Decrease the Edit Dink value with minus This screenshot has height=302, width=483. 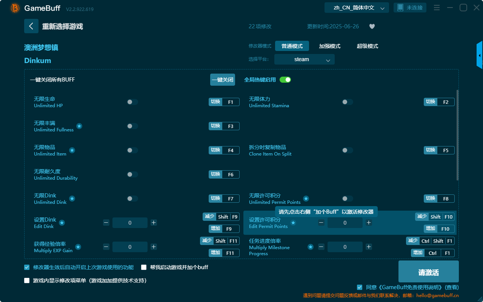click(106, 223)
